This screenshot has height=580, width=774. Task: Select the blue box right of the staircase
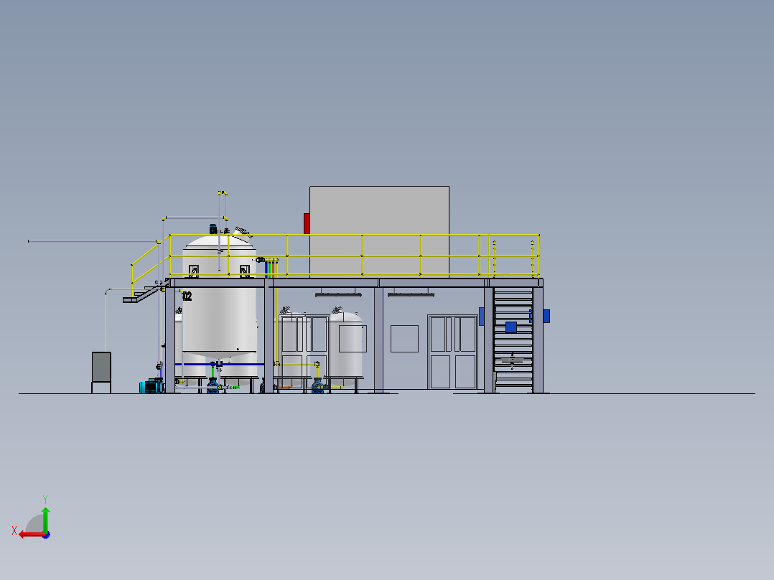pos(546,316)
